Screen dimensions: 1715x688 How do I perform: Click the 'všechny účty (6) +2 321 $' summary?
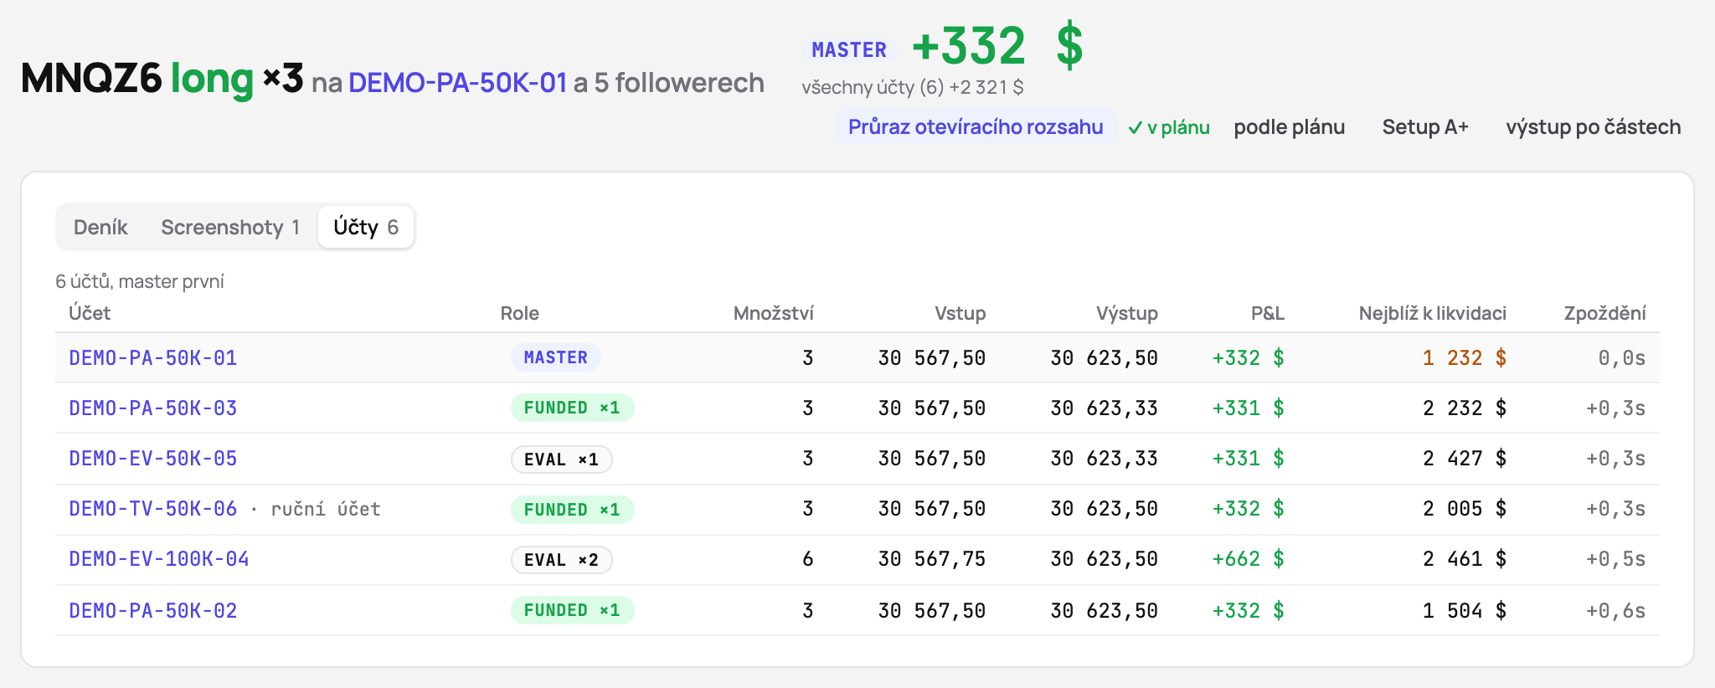913,87
